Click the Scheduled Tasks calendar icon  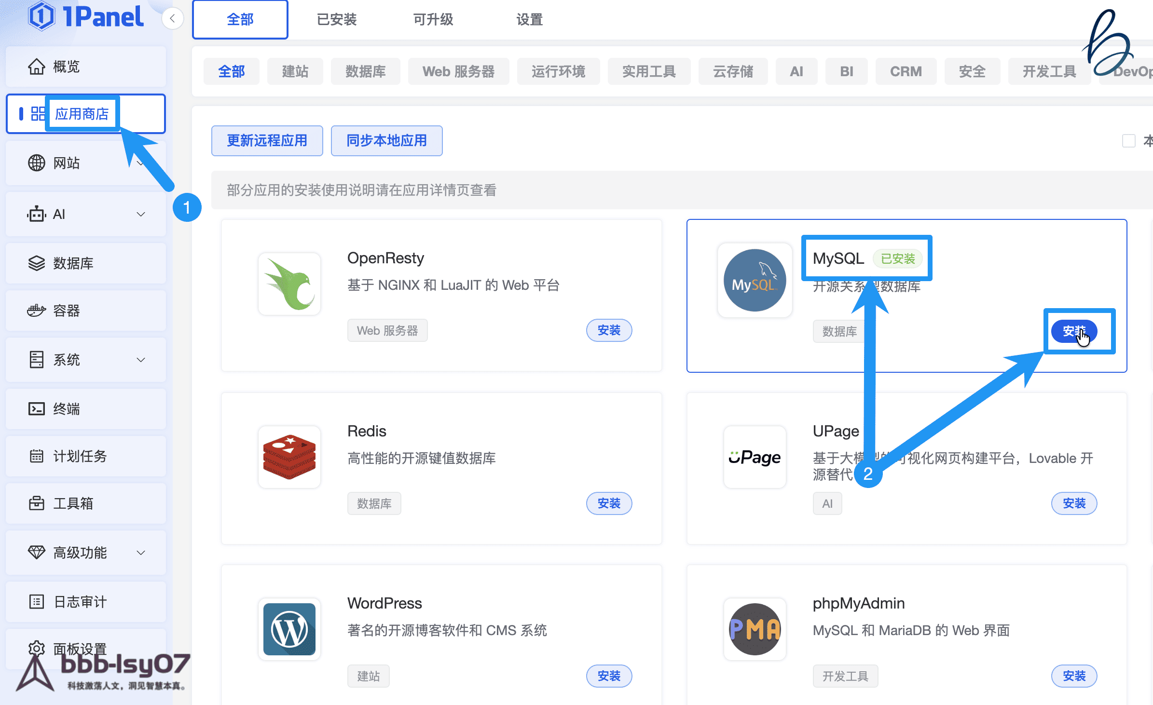(37, 456)
